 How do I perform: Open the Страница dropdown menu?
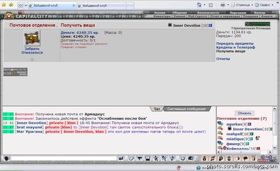(x=242, y=5)
